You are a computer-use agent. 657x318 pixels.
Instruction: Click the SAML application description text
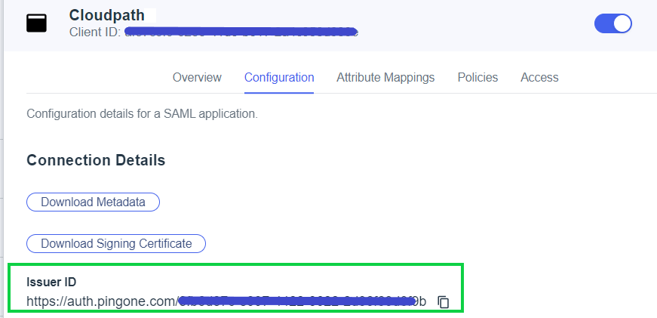click(x=142, y=114)
